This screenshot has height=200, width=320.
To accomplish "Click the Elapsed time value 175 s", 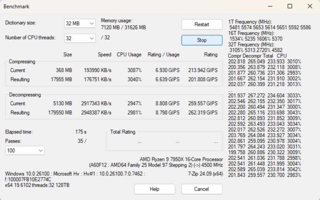I will 81,132.
